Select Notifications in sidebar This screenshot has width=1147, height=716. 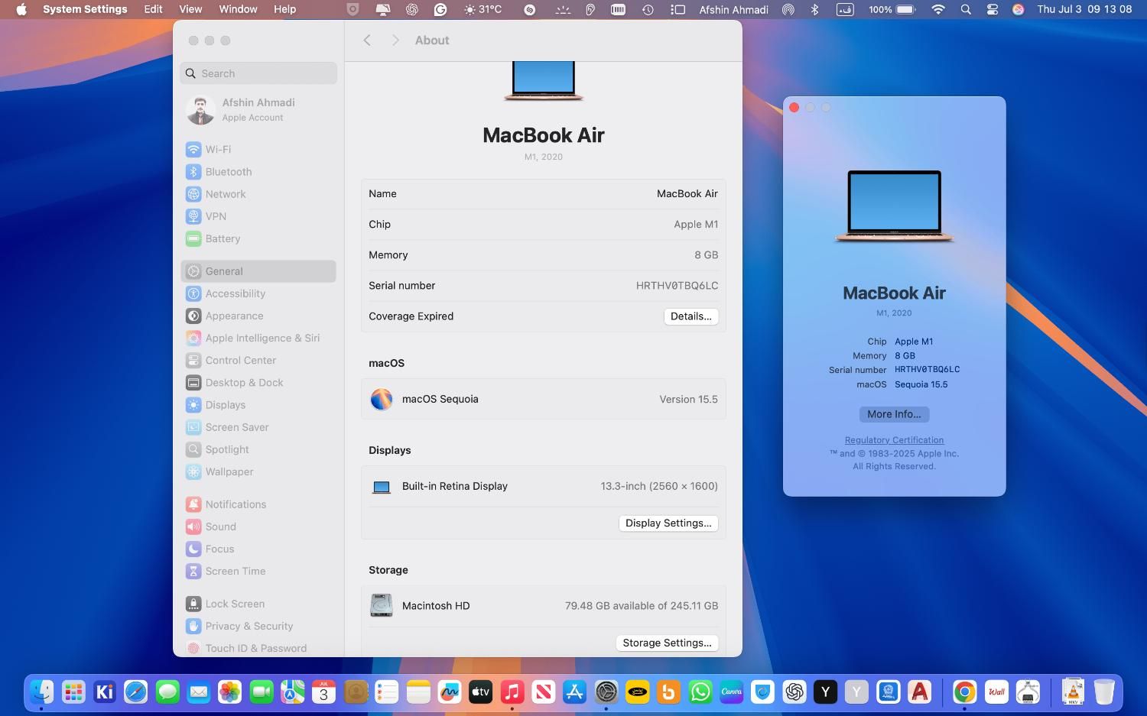pos(258,504)
